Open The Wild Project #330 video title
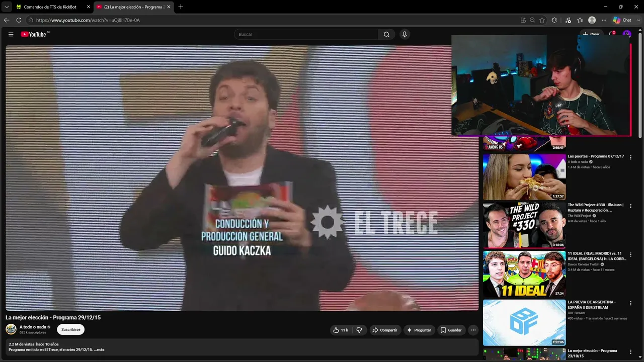This screenshot has height=362, width=644. tap(596, 208)
